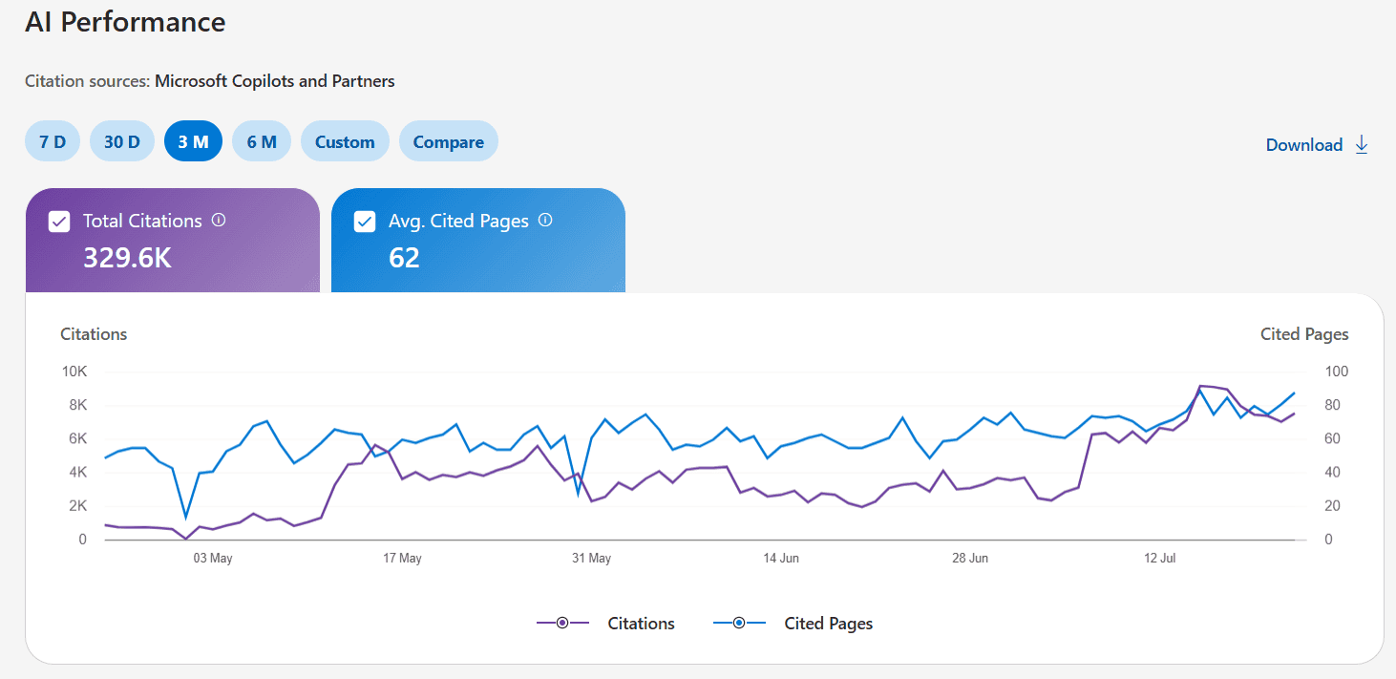This screenshot has height=679, width=1396.
Task: Click the Microsoft Copilots and Partners text
Action: click(x=275, y=81)
